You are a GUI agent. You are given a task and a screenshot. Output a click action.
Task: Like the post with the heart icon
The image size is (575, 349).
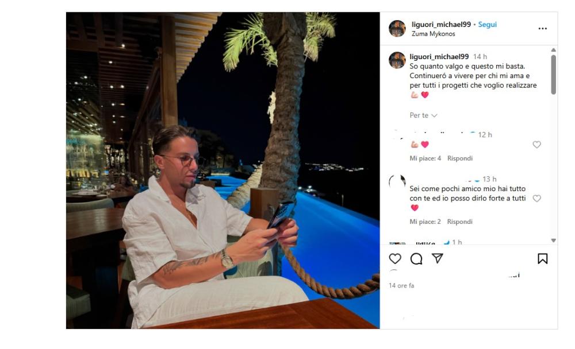pos(394,259)
